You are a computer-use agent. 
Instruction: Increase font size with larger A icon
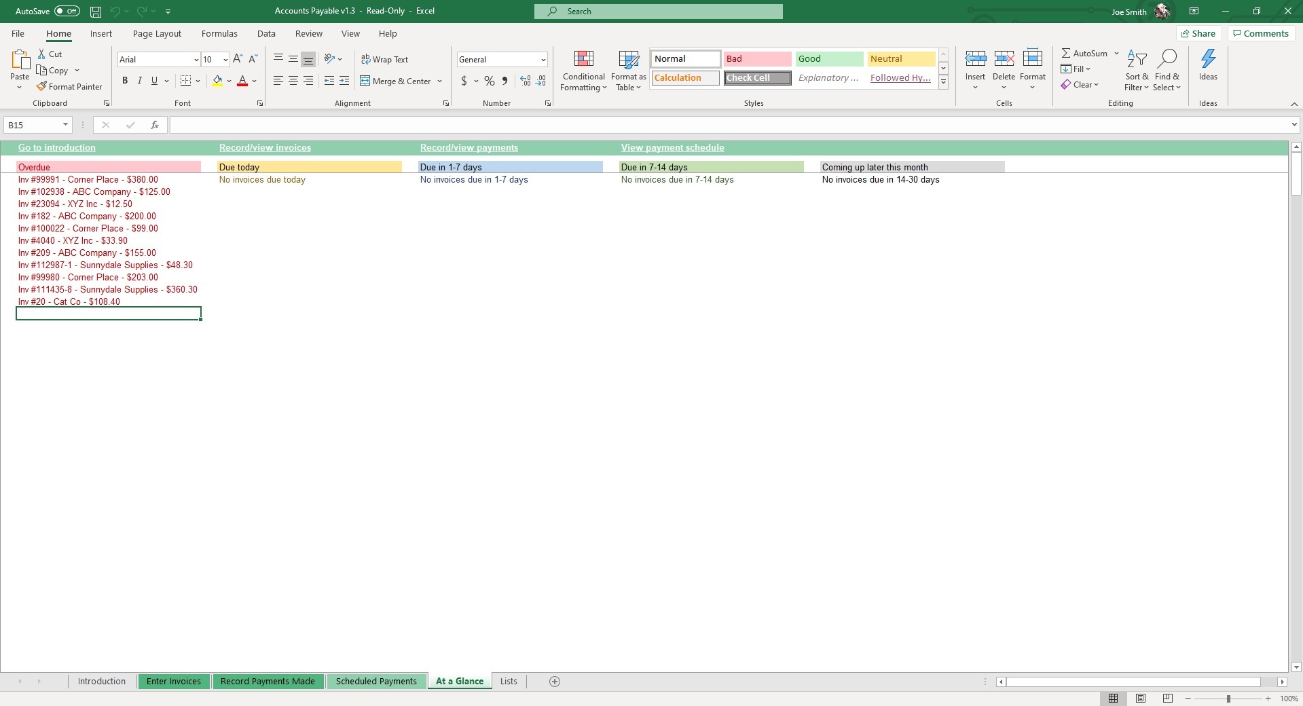pos(238,59)
